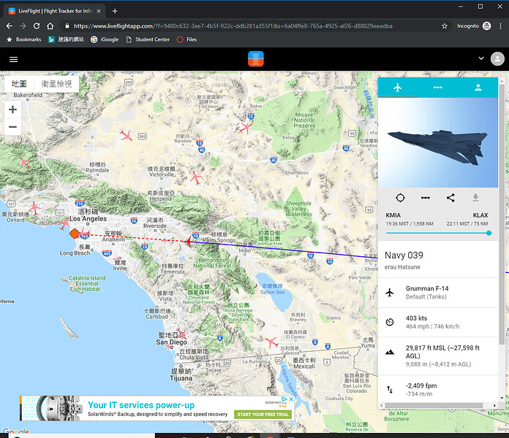The image size is (509, 438).
Task: Click the download icon in flight panel
Action: (x=475, y=198)
